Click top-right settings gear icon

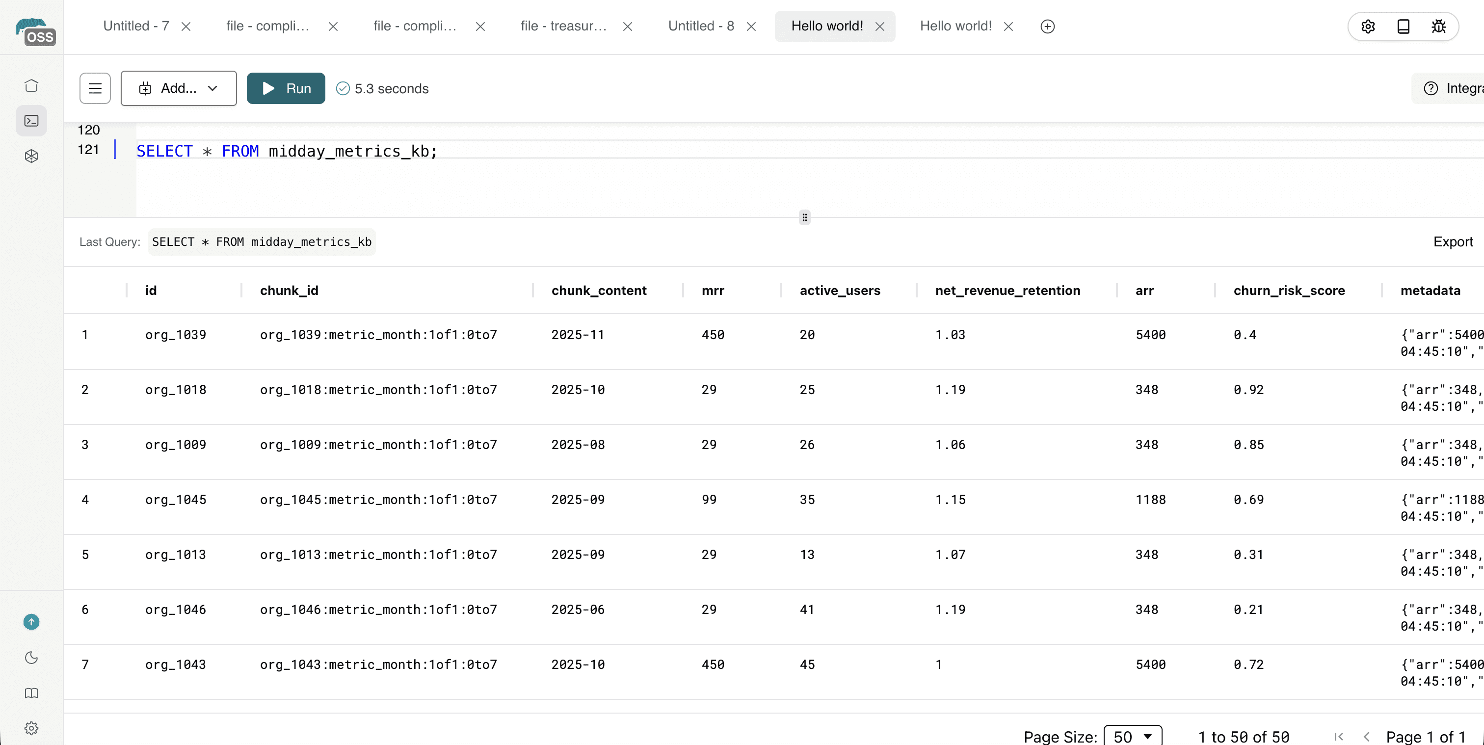pos(1368,27)
